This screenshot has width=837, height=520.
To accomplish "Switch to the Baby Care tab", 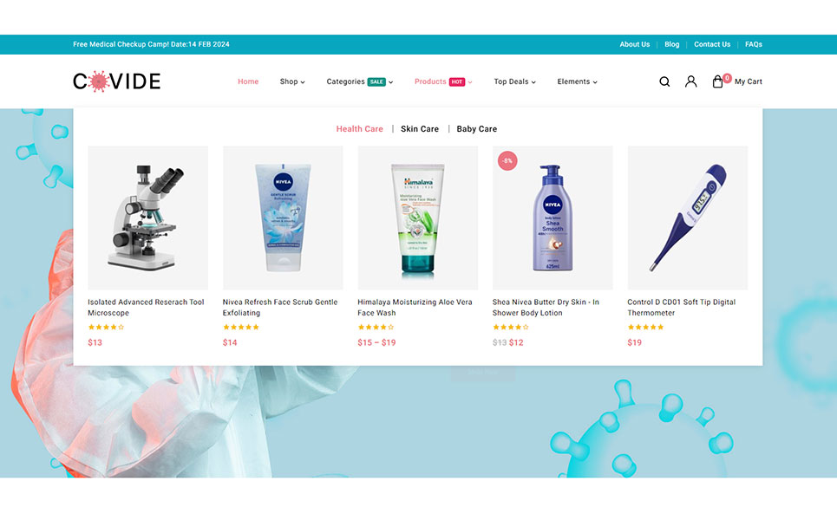I will coord(477,129).
